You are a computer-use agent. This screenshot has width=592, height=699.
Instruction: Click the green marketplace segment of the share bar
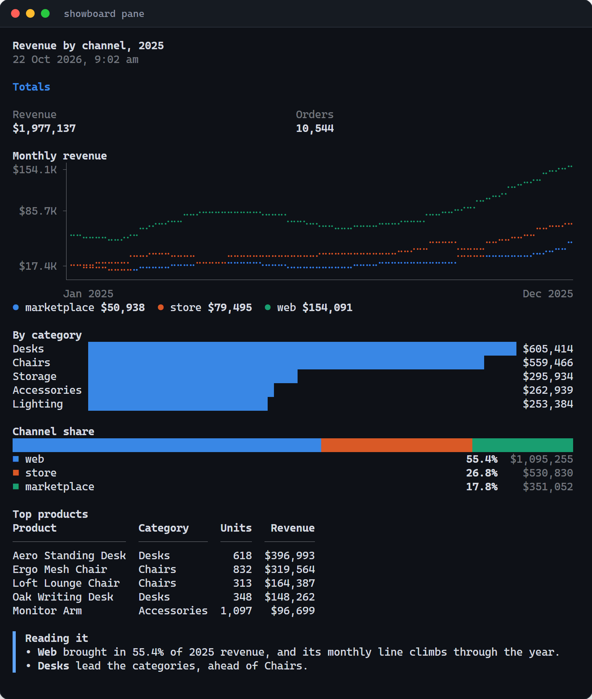[x=523, y=445]
